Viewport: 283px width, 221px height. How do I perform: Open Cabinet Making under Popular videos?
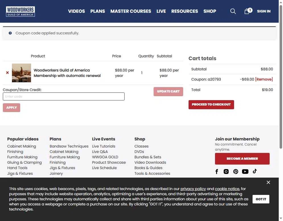[22, 146]
